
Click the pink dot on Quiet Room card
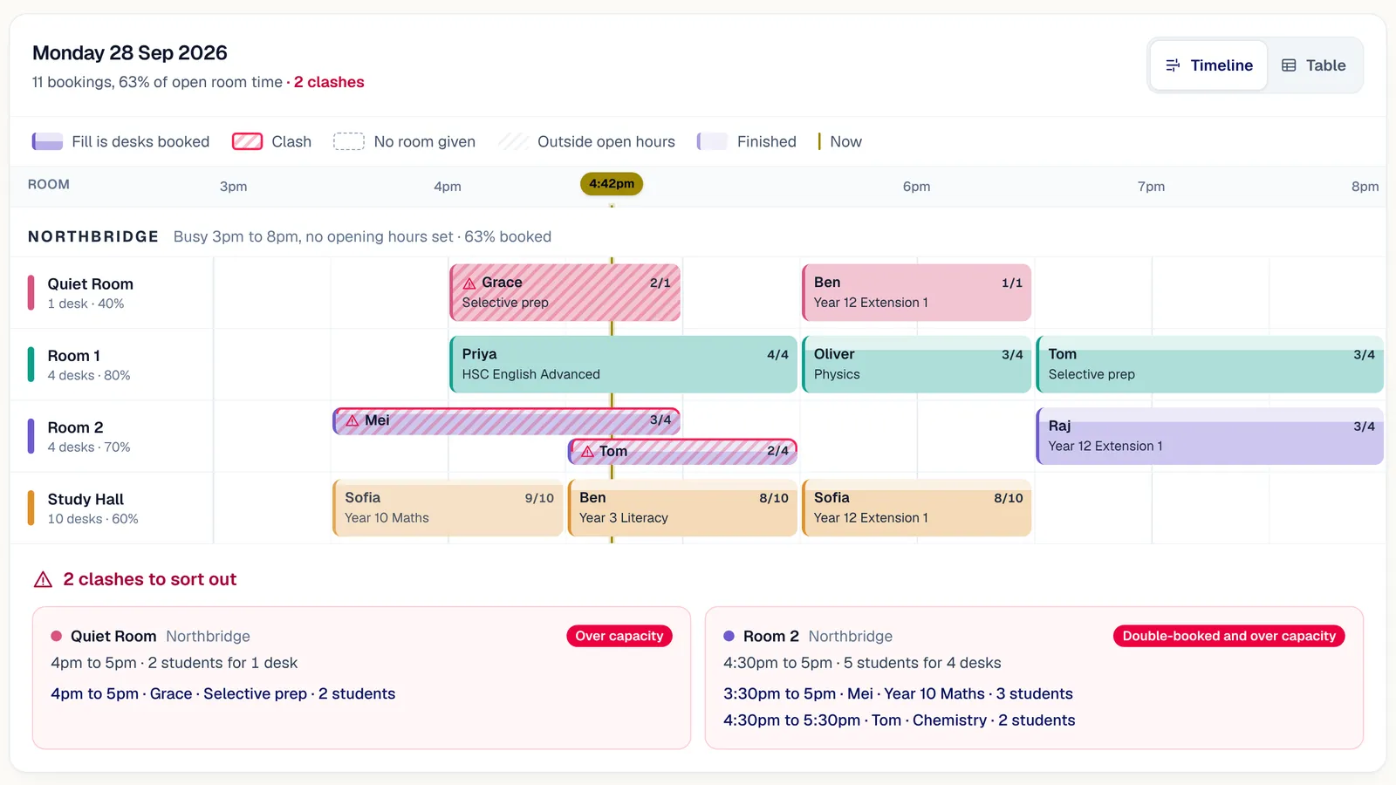[x=57, y=636]
